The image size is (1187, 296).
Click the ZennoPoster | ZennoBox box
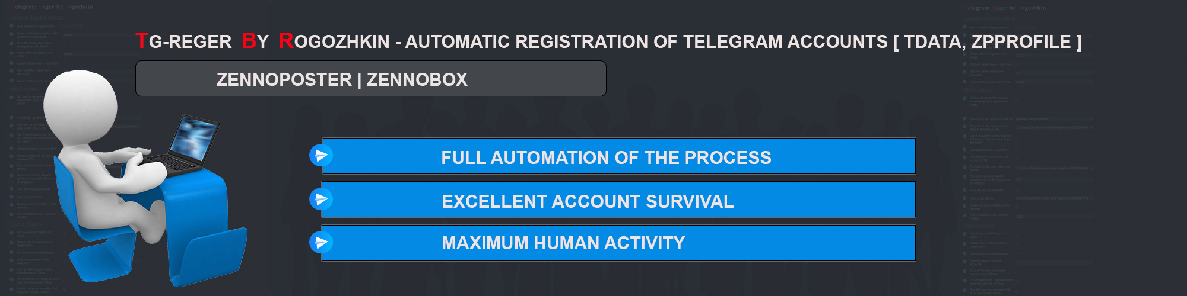[x=371, y=78]
